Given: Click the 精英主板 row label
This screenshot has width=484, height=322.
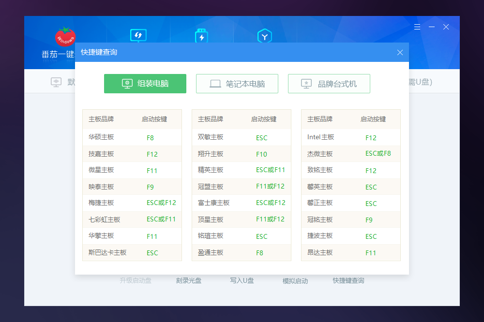Looking at the screenshot, I should (x=211, y=170).
